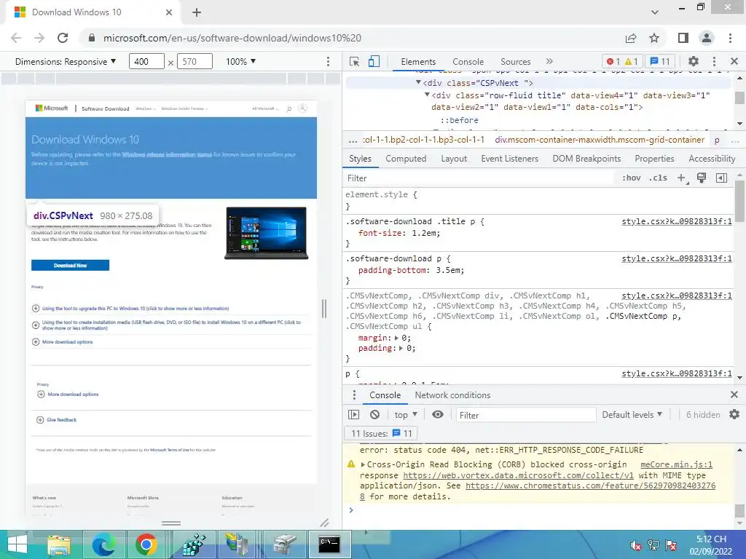Select the Computed styles tab
The image size is (746, 559).
pyautogui.click(x=406, y=159)
